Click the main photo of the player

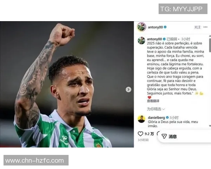(67, 84)
